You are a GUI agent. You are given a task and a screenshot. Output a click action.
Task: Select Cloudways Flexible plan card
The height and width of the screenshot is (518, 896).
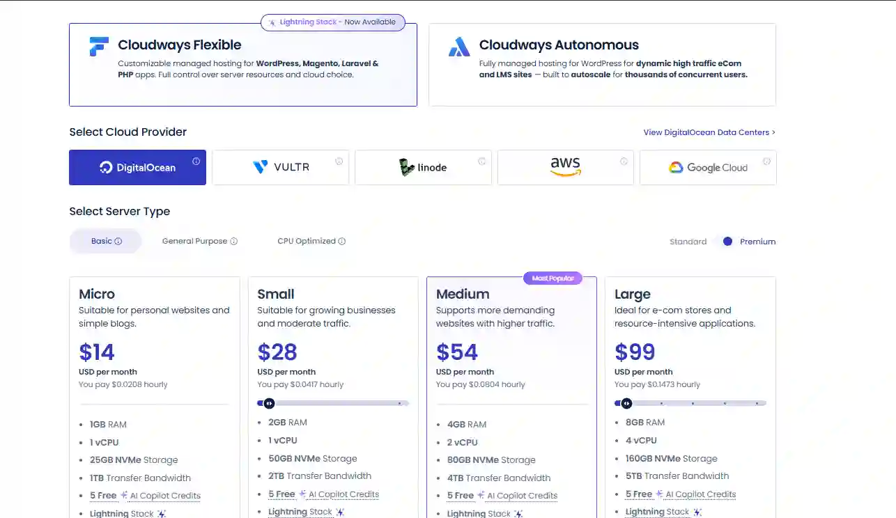pos(243,65)
